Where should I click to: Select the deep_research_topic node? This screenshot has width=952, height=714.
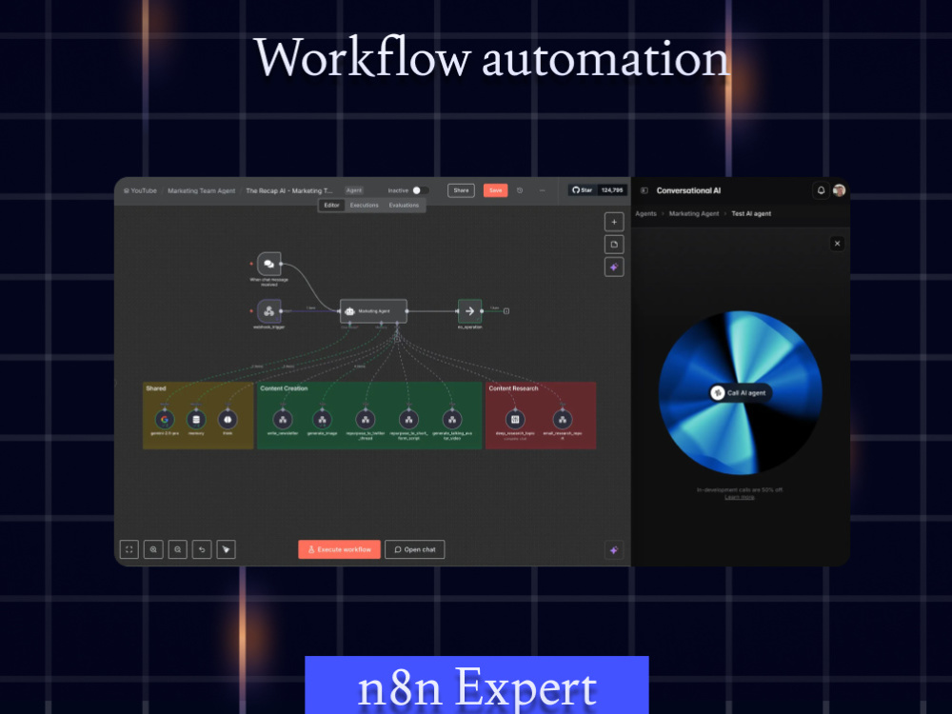[515, 419]
